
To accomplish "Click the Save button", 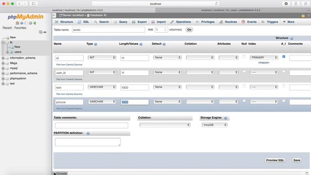I will point(297,160).
